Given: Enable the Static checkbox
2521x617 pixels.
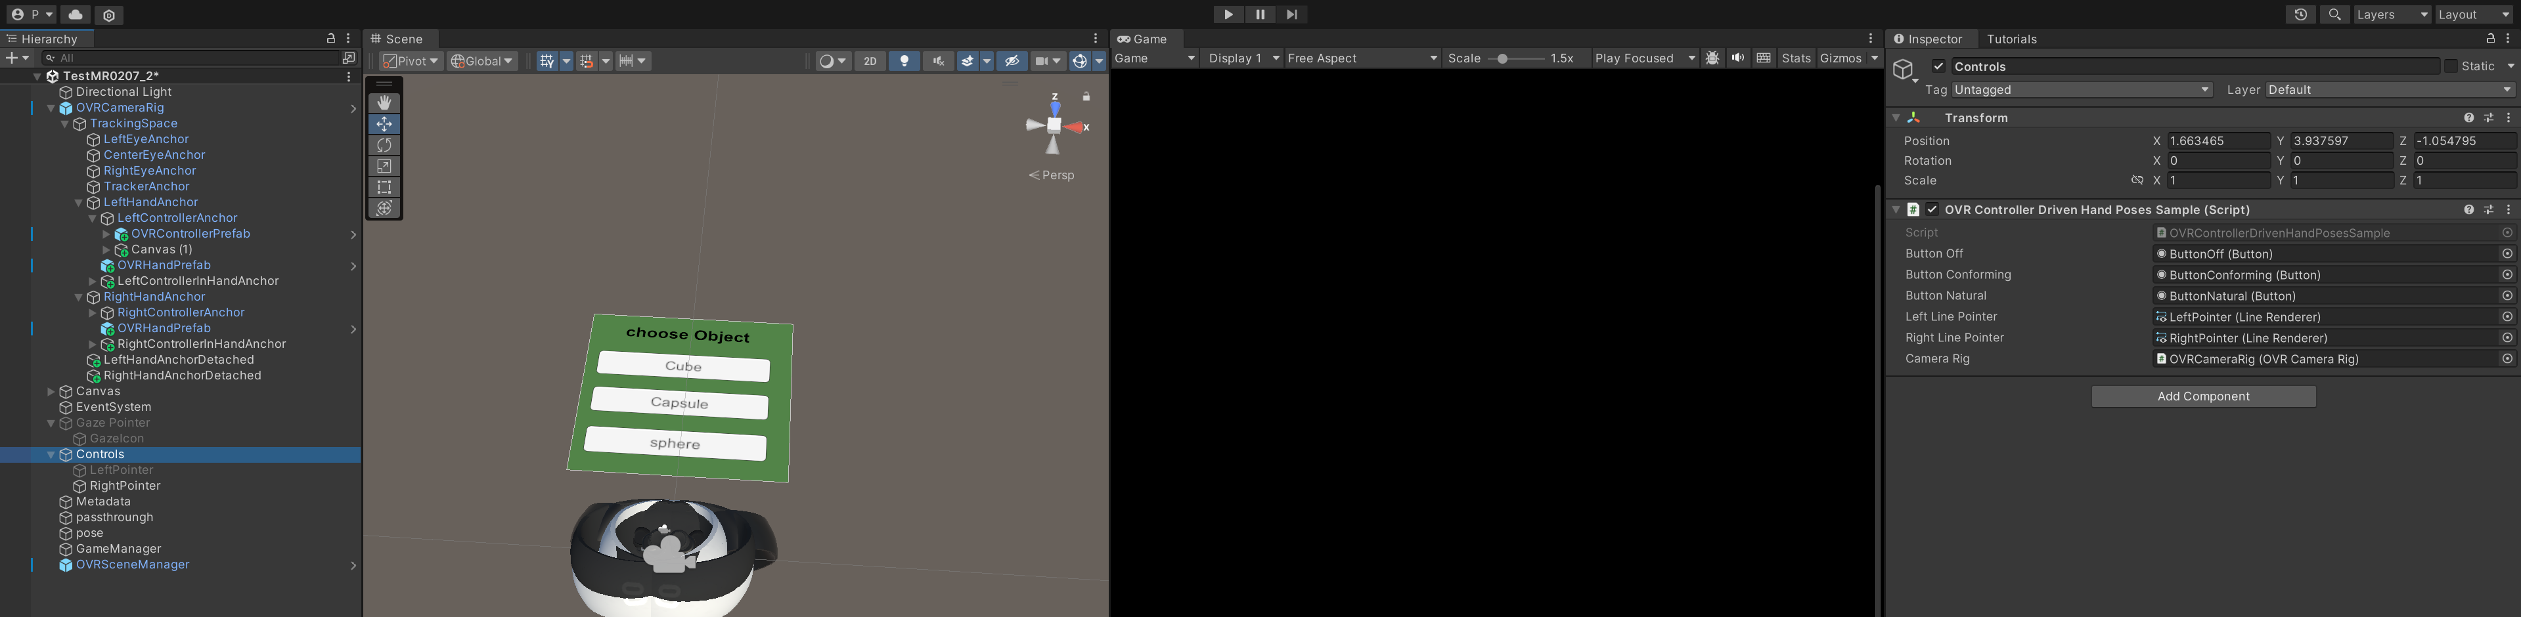Looking at the screenshot, I should 2451,66.
